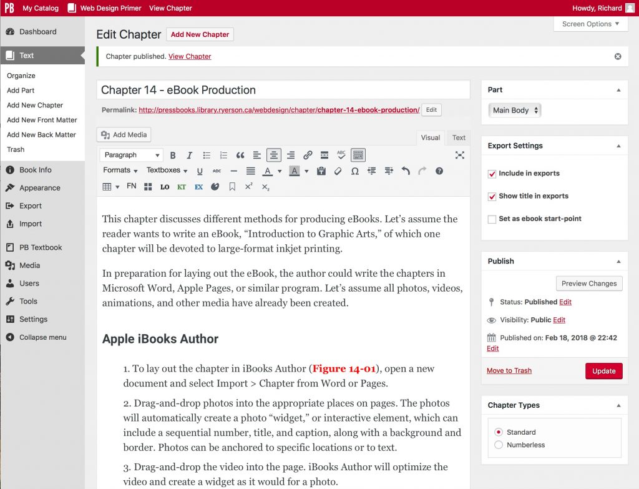The image size is (639, 489).
Task: Justify text alignment
Action: coord(251,171)
